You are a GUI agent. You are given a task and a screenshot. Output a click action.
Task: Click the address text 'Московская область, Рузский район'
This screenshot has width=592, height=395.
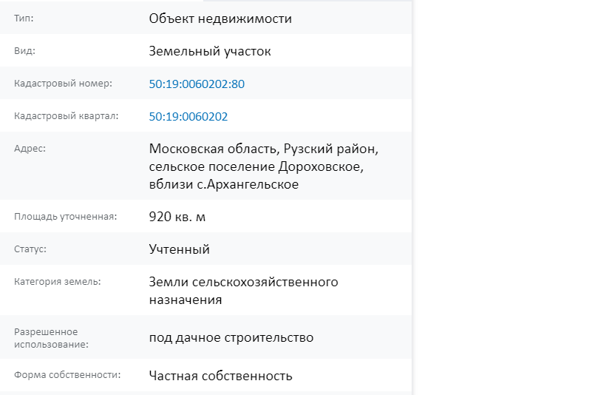[264, 149]
